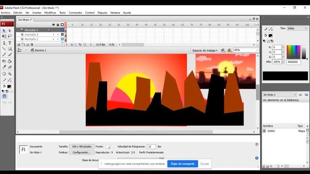Select the Line tool
Screen dimensions: 310x174
click(x=4, y=49)
